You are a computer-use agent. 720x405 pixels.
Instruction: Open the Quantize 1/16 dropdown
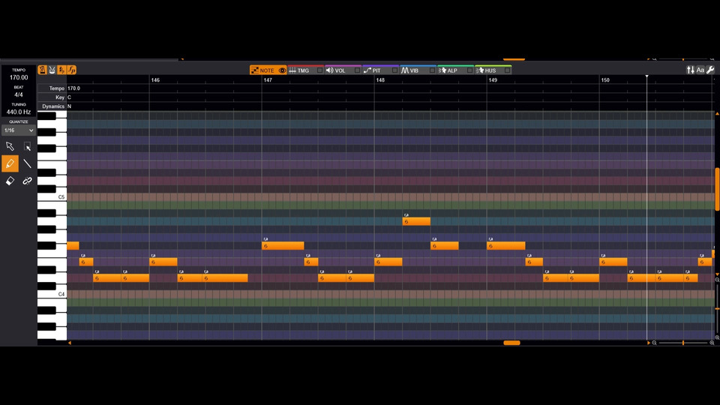point(18,130)
